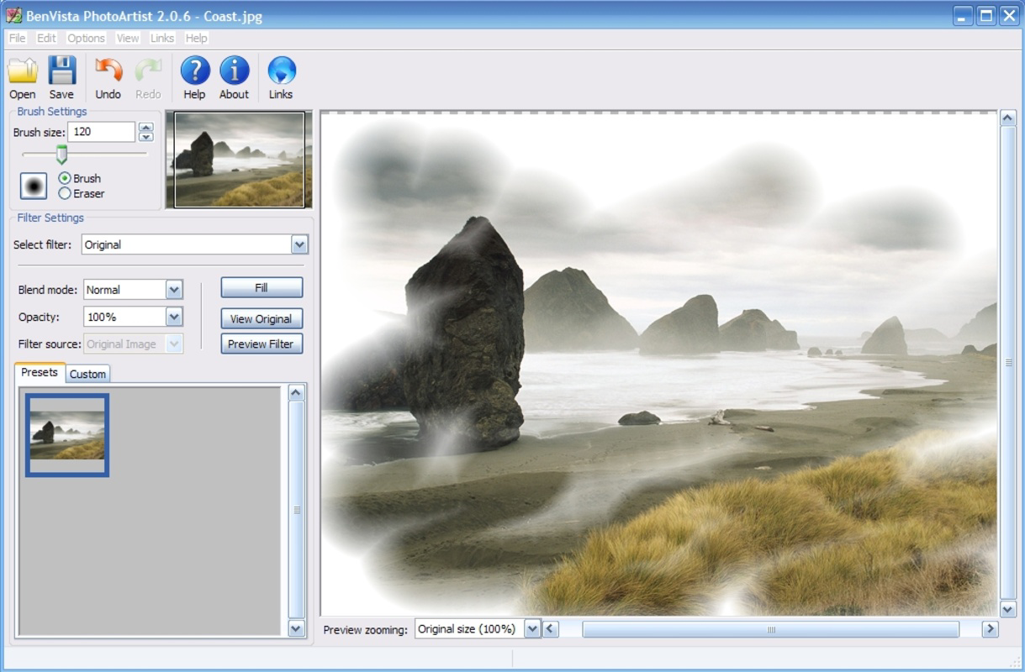Open Help with the question mark icon
The height and width of the screenshot is (672, 1025).
[194, 71]
